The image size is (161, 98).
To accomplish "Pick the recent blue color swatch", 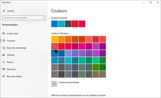I will pos(54,24).
